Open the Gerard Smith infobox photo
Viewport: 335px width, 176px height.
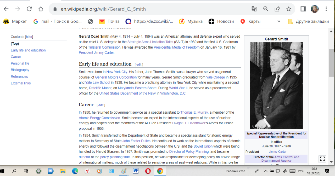[276, 86]
